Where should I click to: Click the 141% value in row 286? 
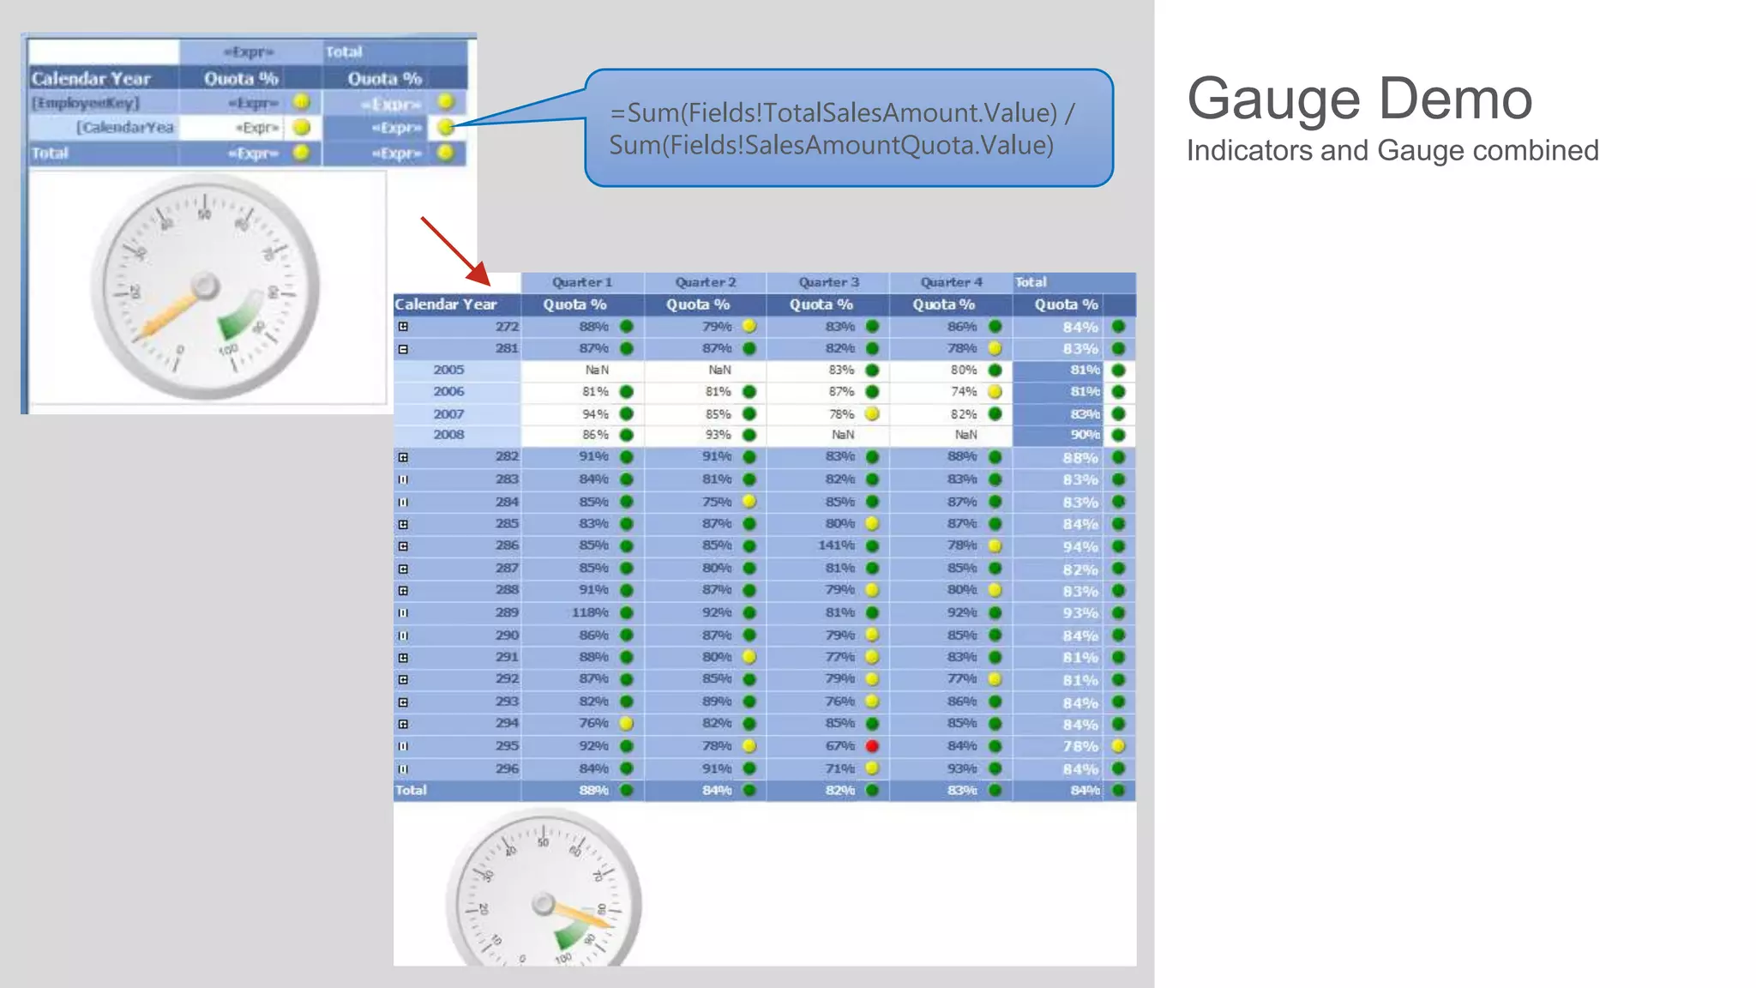coord(836,545)
